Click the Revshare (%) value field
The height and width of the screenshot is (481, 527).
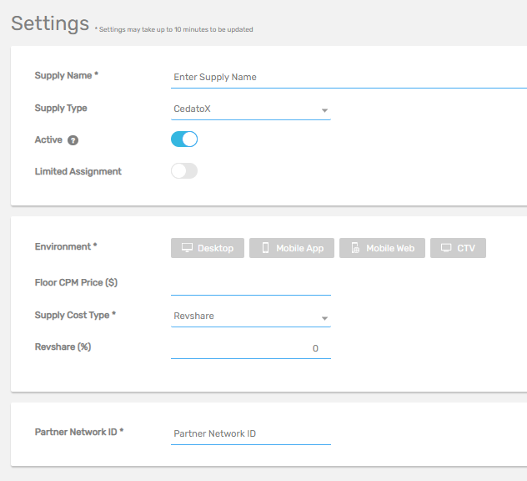[251, 349]
